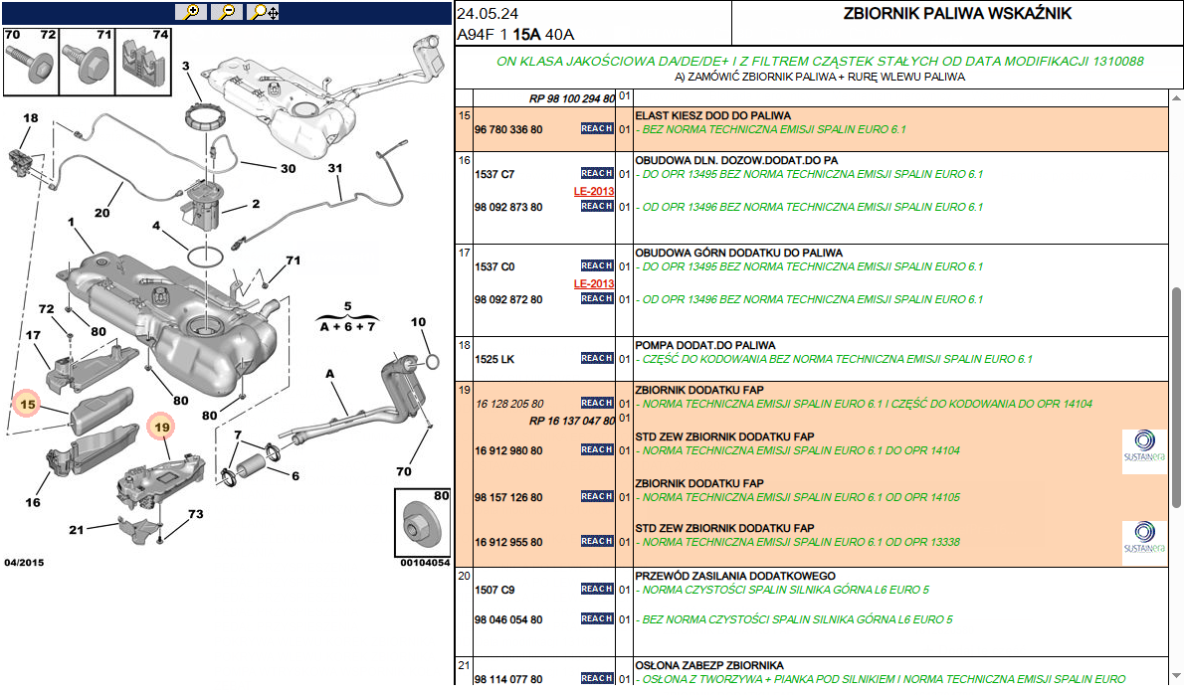1184x695 pixels.
Task: Select diagram callout 4 by seal ring
Action: (156, 226)
